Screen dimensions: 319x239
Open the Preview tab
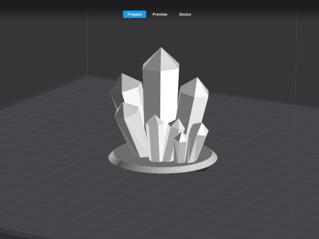(159, 15)
